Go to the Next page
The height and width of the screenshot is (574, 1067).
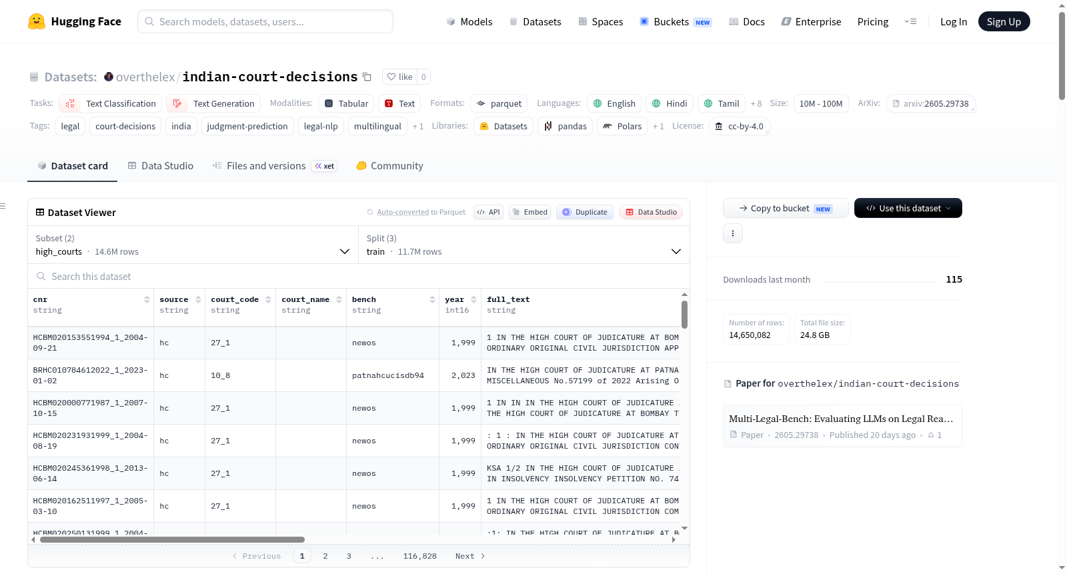point(470,556)
